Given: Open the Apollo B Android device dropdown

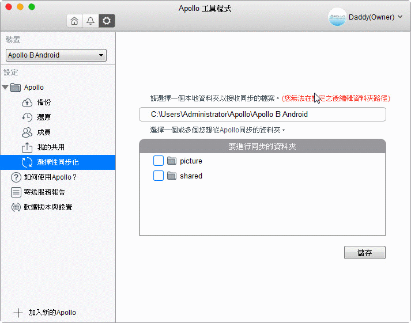Looking at the screenshot, I should (56, 55).
